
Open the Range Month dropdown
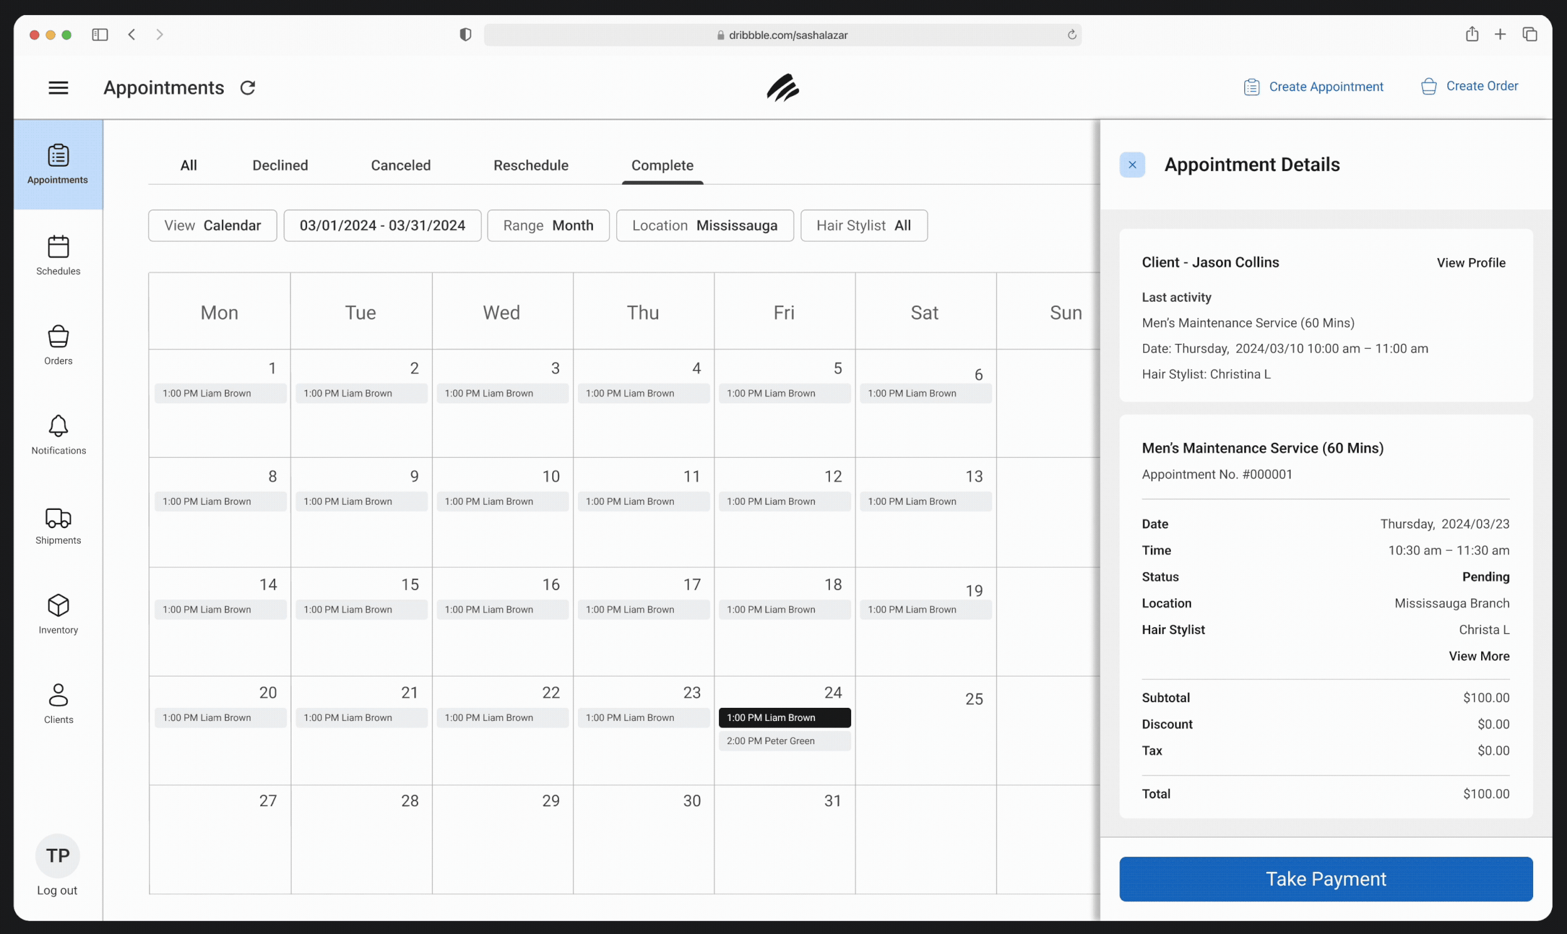[x=548, y=226]
